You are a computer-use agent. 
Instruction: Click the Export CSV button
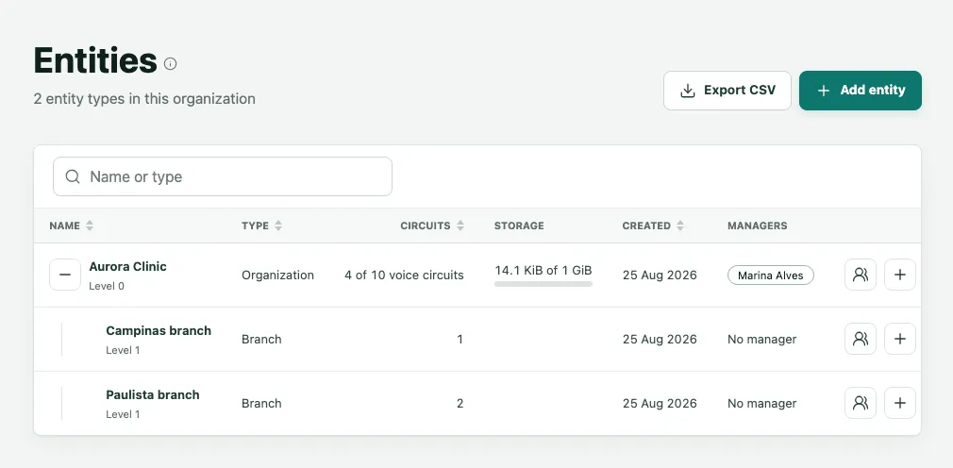(x=727, y=91)
